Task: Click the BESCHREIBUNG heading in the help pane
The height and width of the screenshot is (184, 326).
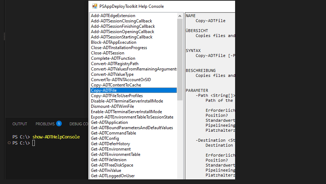Action: click(201, 70)
